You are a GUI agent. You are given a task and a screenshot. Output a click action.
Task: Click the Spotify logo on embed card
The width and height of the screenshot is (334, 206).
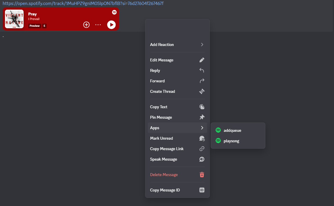tap(114, 12)
